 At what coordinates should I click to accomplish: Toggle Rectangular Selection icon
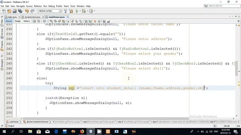pyautogui.click(x=67, y=21)
